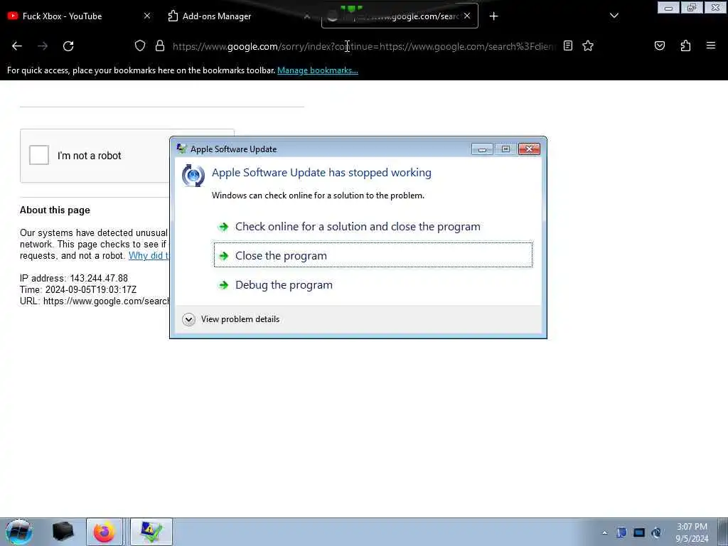The image size is (728, 546).
Task: Expand View problem details chevron
Action: pos(188,319)
